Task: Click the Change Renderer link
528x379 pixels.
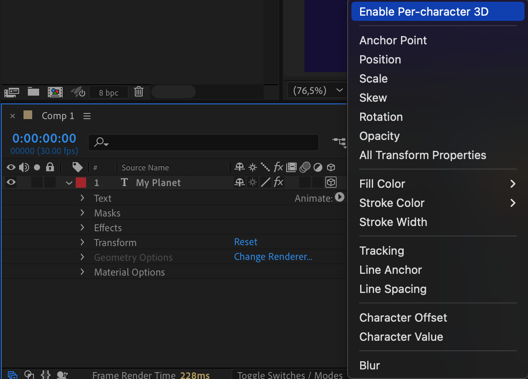Action: [273, 257]
